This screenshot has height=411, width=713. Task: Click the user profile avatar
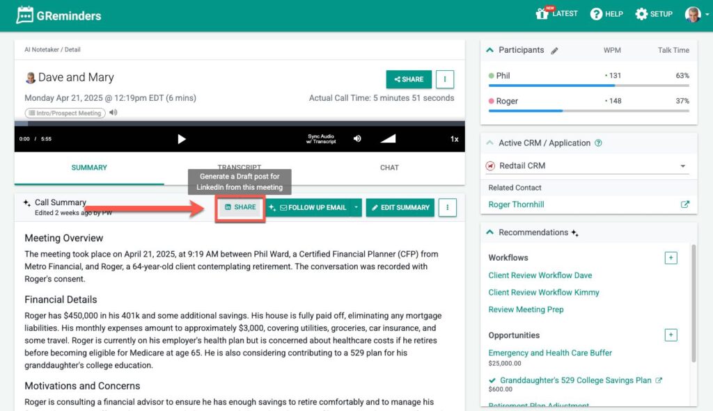[692, 14]
